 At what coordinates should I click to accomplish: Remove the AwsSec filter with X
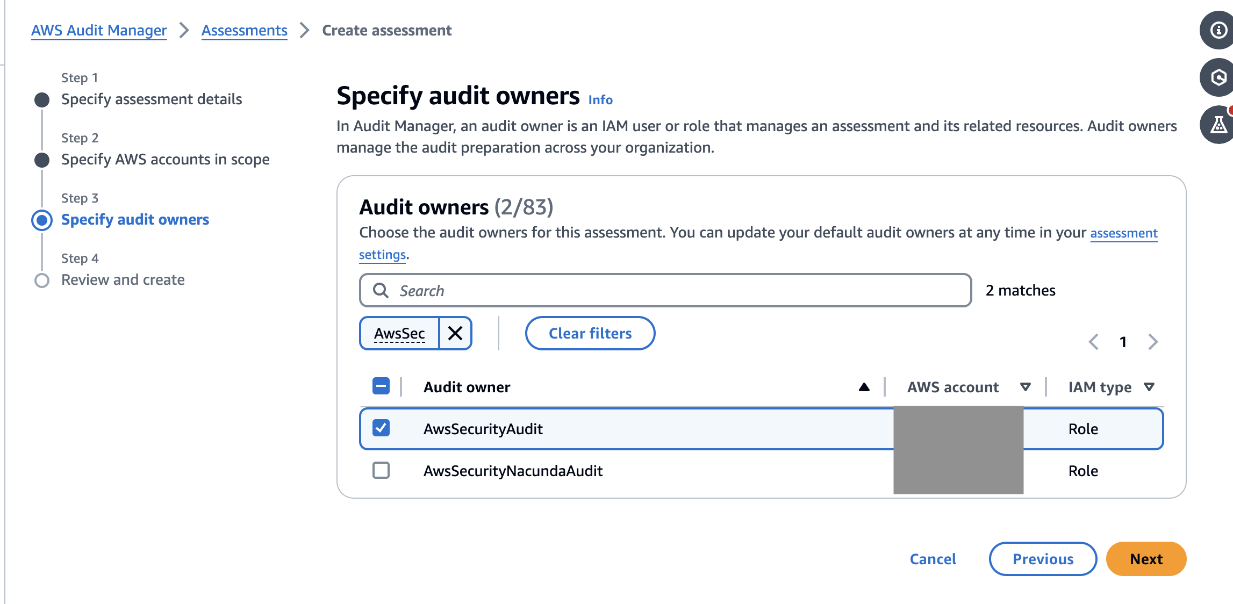[x=455, y=333]
